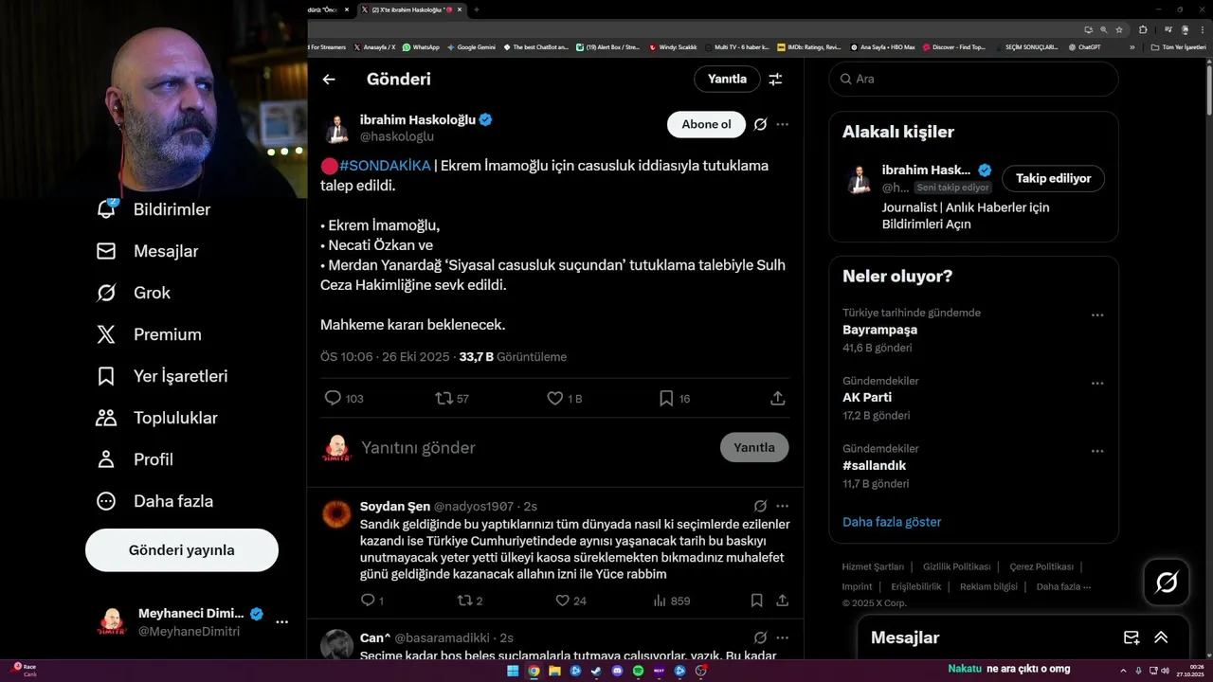Open Windows Start menu on taskbar
1213x682 pixels.
[513, 671]
